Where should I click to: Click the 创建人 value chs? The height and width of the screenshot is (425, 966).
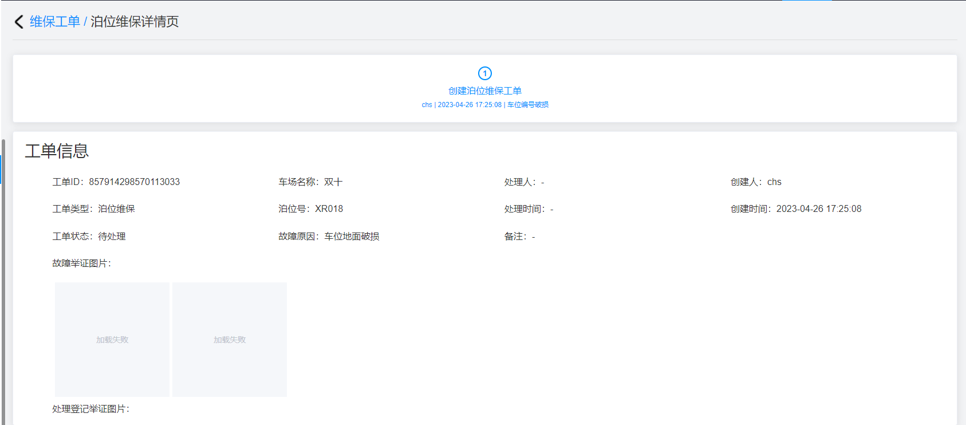click(774, 182)
